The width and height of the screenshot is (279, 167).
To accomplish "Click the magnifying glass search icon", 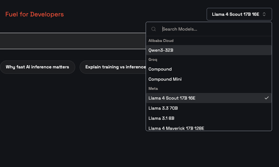I will pyautogui.click(x=154, y=29).
